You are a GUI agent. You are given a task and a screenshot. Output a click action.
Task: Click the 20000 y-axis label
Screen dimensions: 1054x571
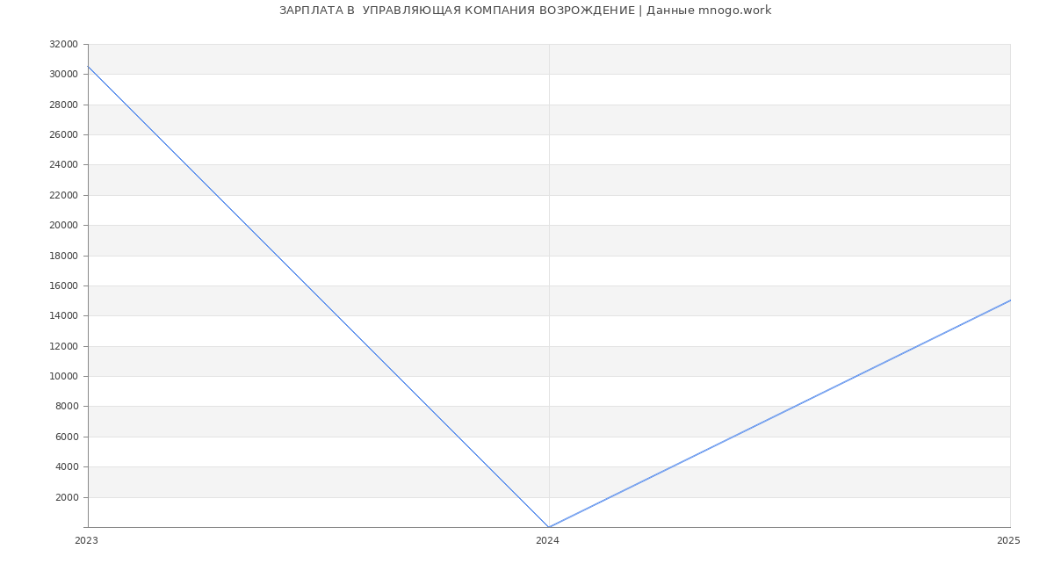[x=63, y=225]
